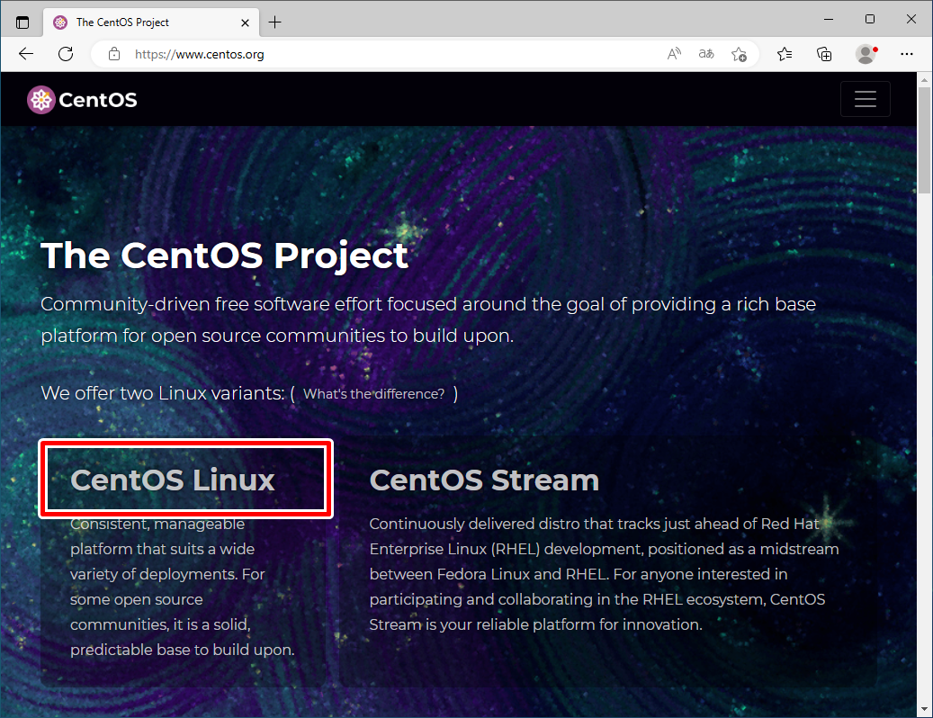
Task: Click the scroll down arrow
Action: 924,709
